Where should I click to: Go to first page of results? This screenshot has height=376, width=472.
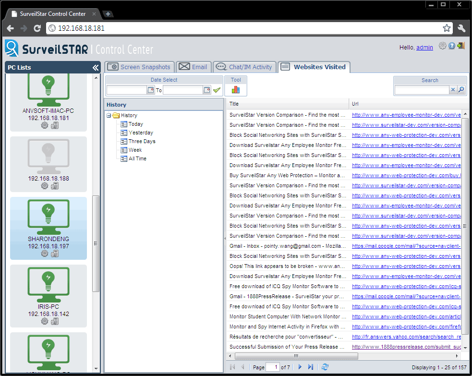[x=232, y=367]
